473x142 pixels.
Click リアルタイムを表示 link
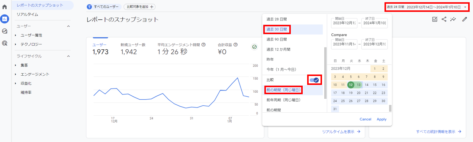point(341,131)
